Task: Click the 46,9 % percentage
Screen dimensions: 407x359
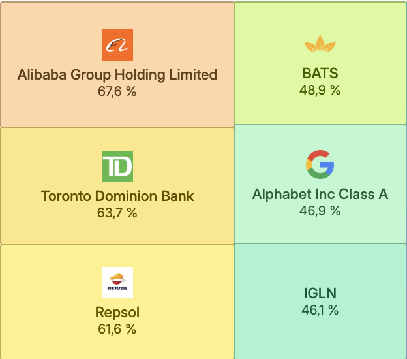Action: (x=320, y=211)
